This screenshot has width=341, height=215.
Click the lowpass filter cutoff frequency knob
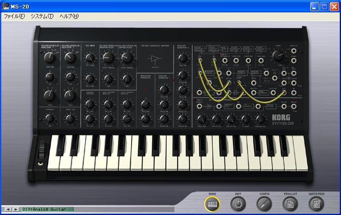(x=127, y=58)
